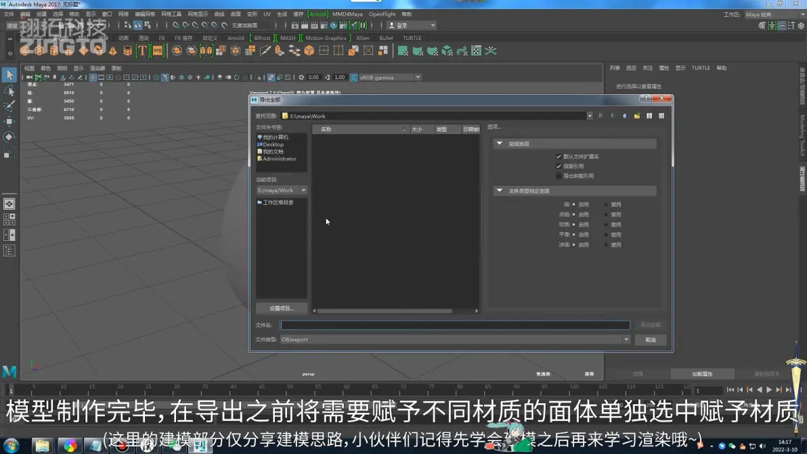Open the 文件类型 OBJexport dropdown

(626, 340)
